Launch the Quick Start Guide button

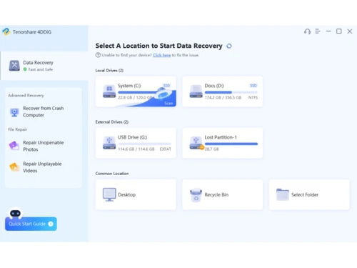coord(31,224)
